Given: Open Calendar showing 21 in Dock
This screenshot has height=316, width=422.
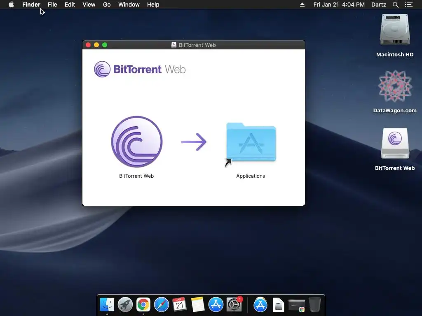Looking at the screenshot, I should pos(180,304).
